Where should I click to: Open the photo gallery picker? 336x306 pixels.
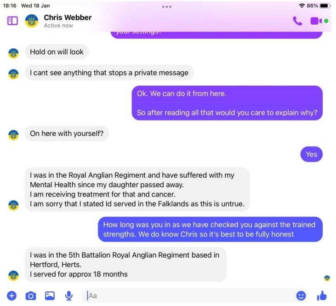pos(50,296)
